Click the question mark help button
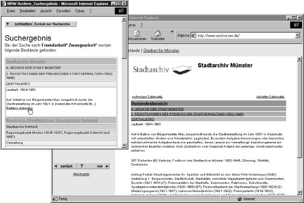The width and height of the screenshot is (304, 203). tap(82, 166)
